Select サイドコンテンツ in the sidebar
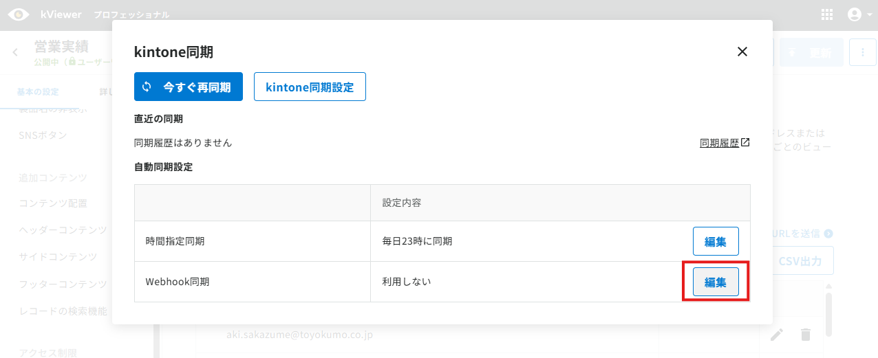 [x=58, y=257]
